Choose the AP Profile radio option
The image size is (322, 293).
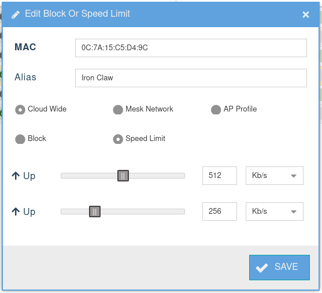(216, 109)
